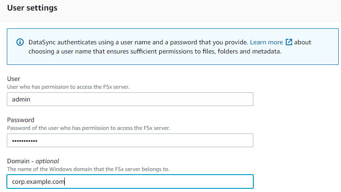Click the Domain optional input field
The image size is (341, 192).
pos(130,181)
